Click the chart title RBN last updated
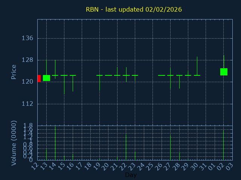Viewport: 241px width, 180px height. [x=134, y=9]
